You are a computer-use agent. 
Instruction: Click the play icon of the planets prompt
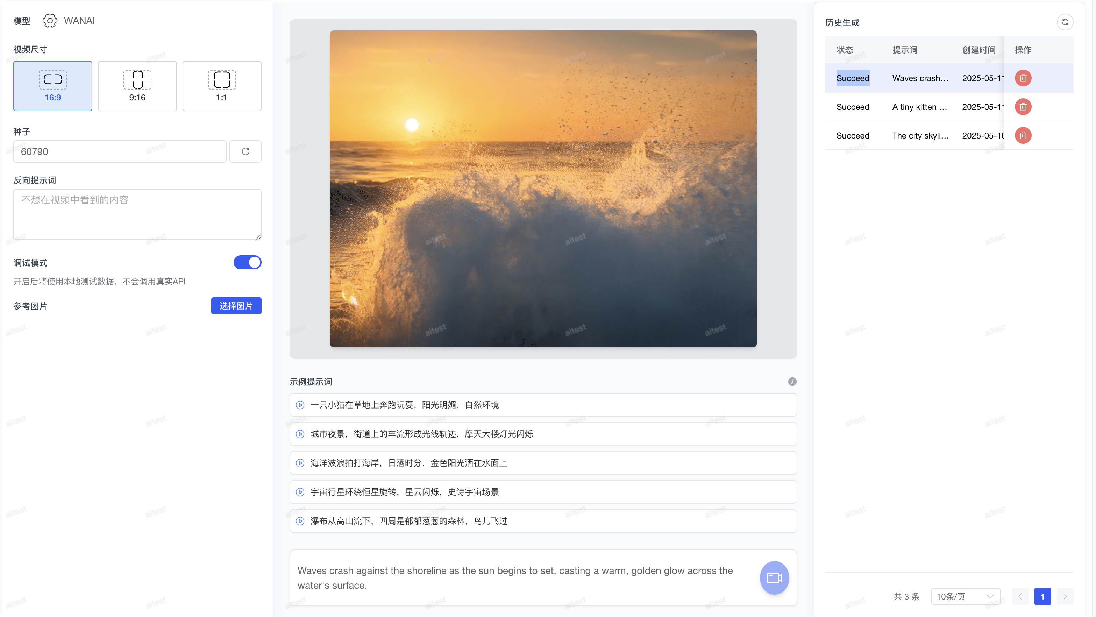click(x=300, y=492)
